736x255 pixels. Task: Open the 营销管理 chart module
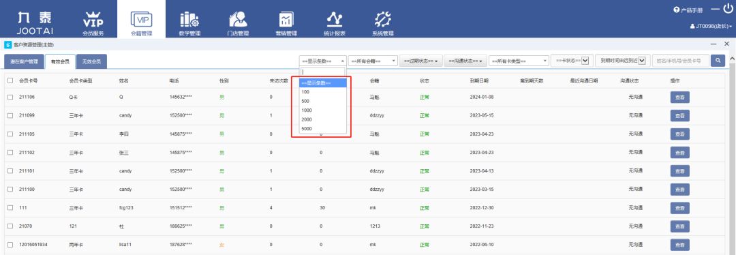(x=286, y=23)
